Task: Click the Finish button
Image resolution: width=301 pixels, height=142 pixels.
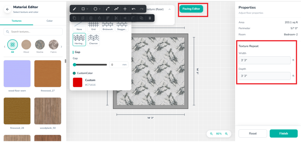Action: point(284,133)
